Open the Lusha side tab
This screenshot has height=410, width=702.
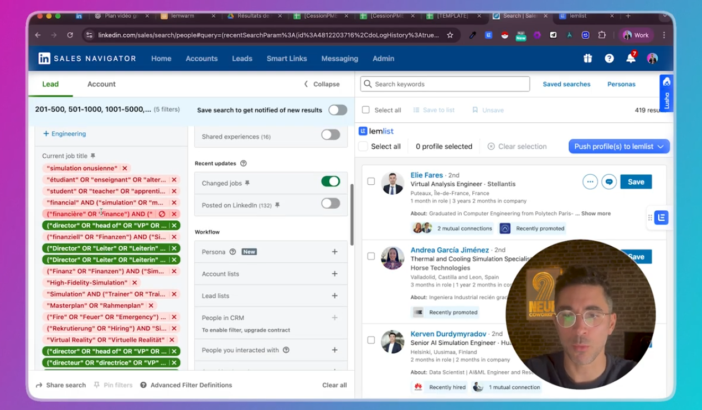pyautogui.click(x=667, y=94)
